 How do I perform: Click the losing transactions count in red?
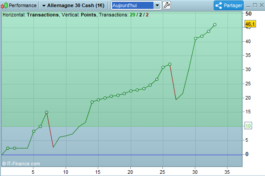[x=147, y=15]
